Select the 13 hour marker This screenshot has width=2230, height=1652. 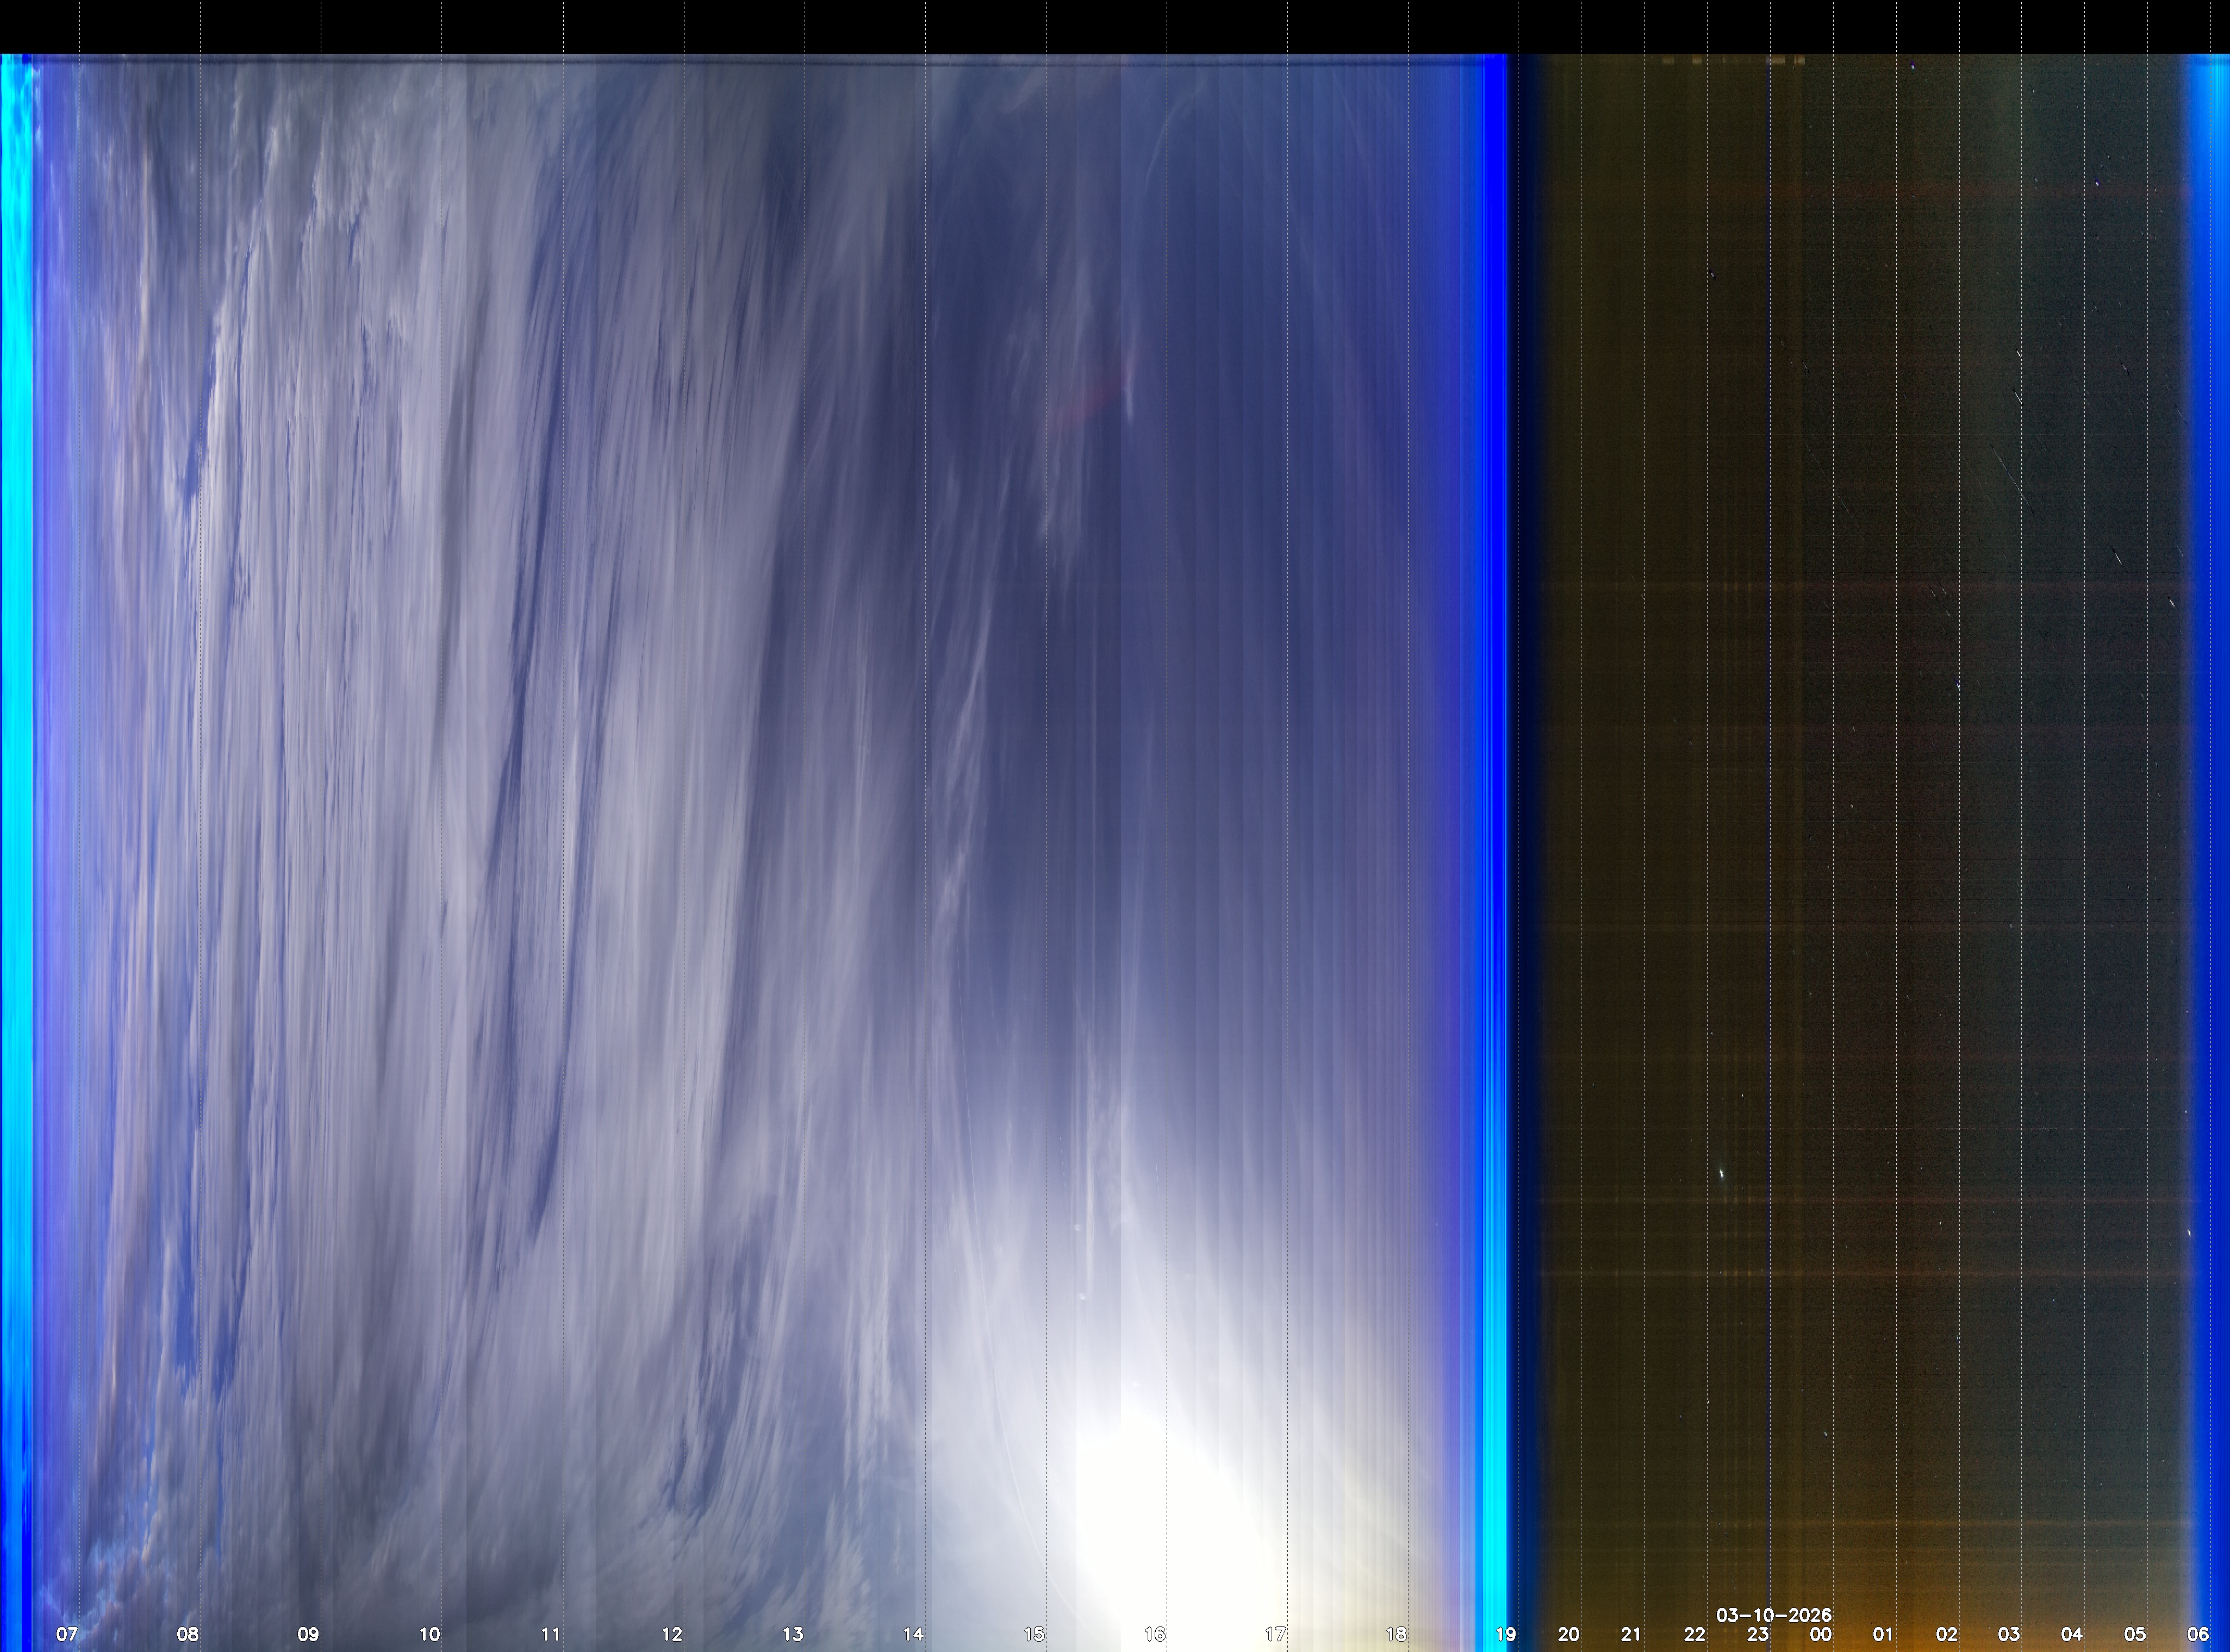tap(793, 1634)
